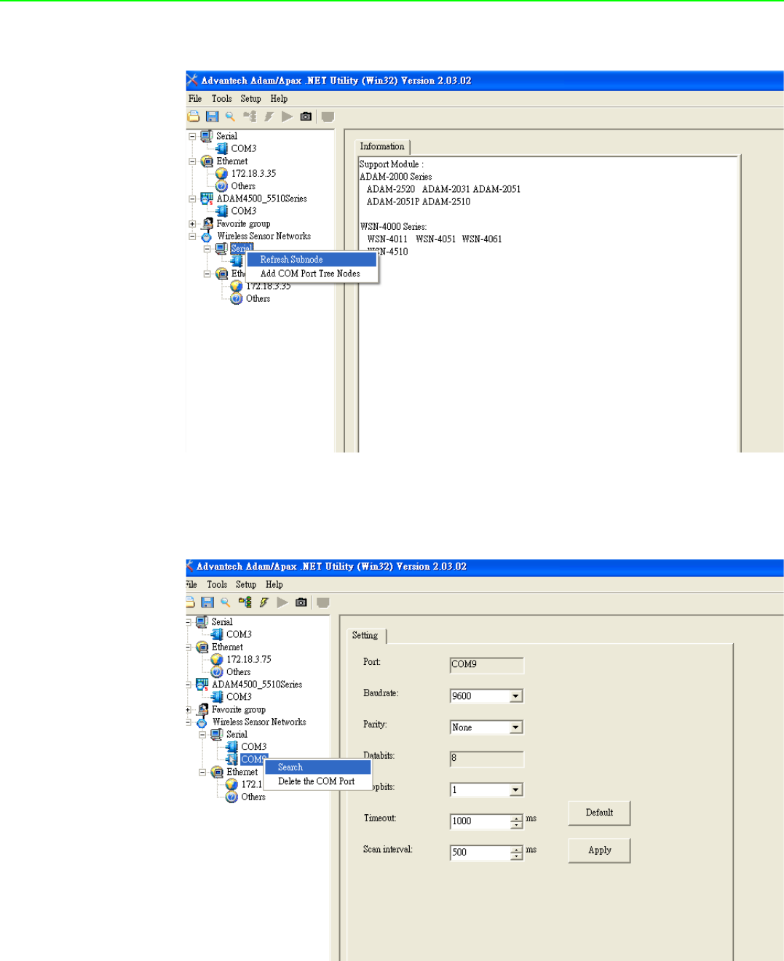Click the Databits field showing 8
The image size is (784, 961).
[x=487, y=759]
